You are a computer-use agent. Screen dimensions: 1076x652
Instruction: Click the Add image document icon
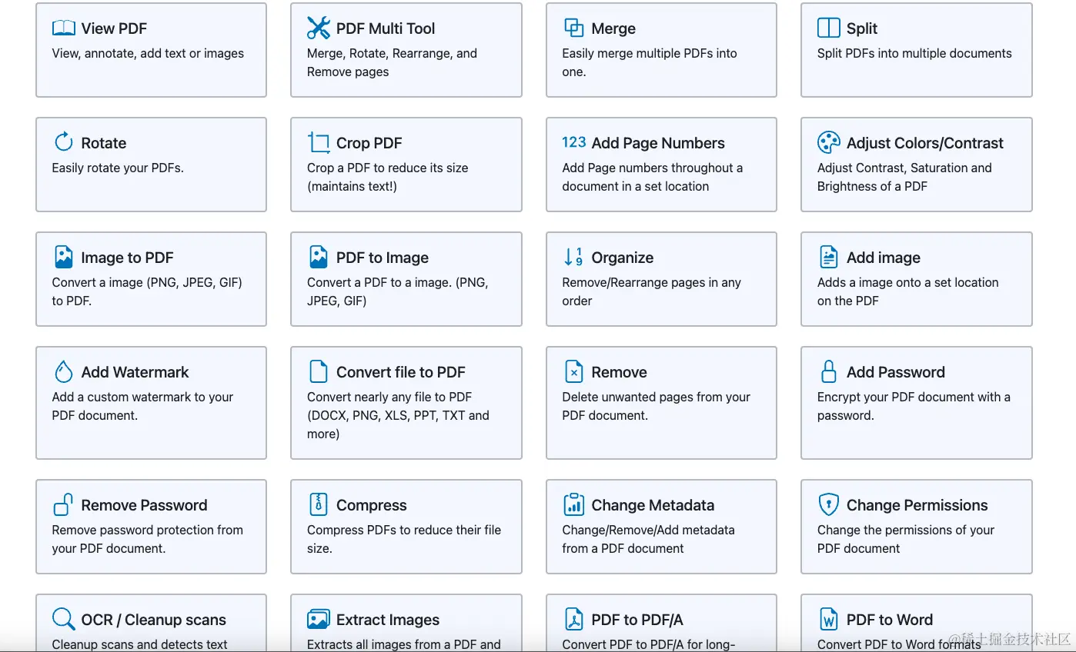(829, 257)
